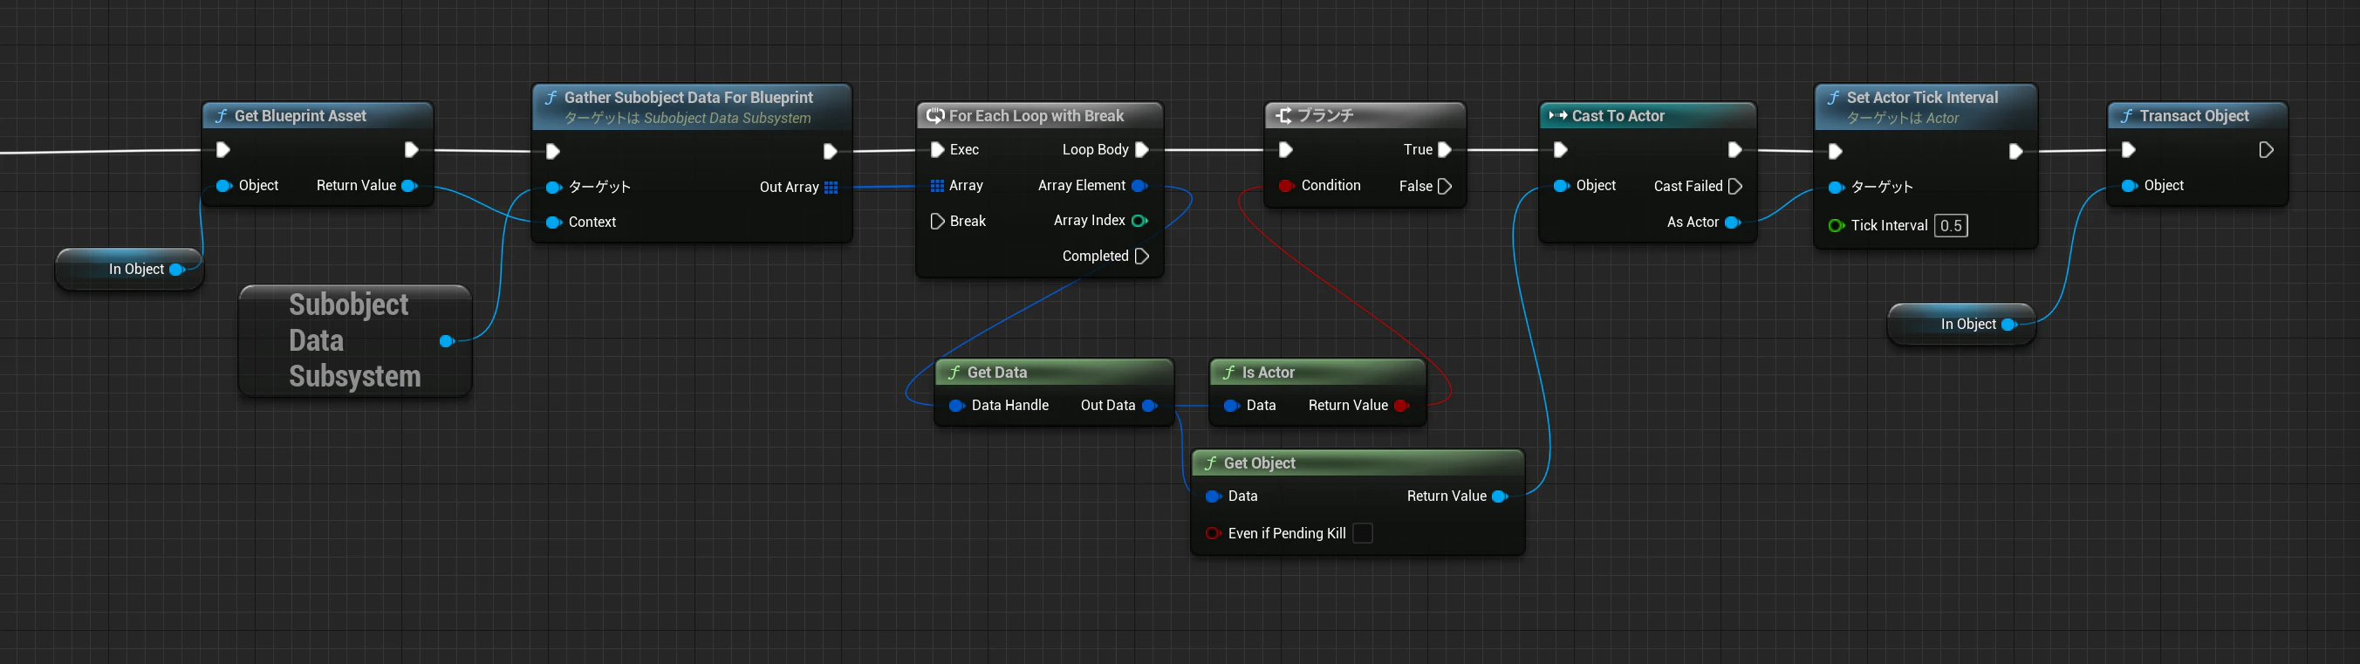Select the Get Object node title

(x=1259, y=463)
